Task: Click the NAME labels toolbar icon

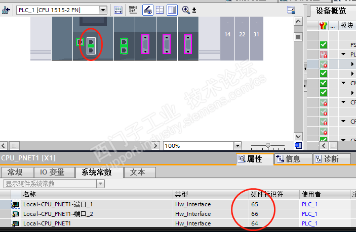Action: [133, 10]
